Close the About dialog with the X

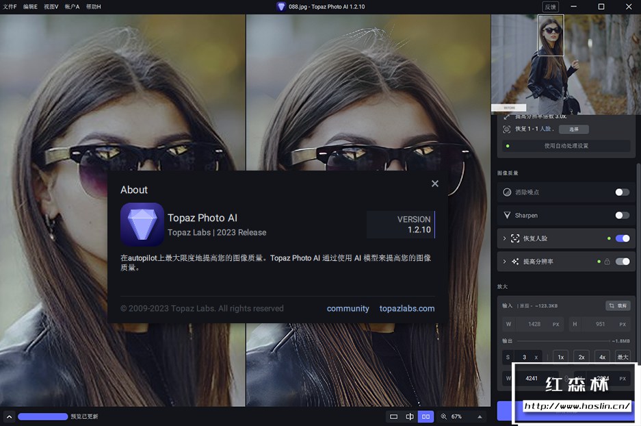(435, 184)
